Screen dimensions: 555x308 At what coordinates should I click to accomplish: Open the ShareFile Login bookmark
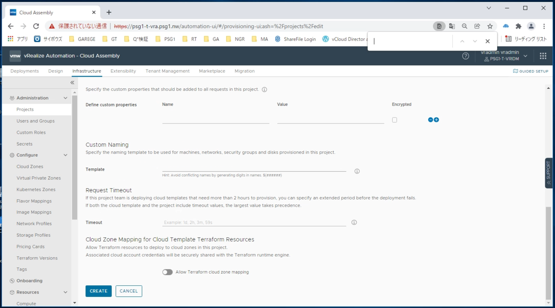(296, 39)
